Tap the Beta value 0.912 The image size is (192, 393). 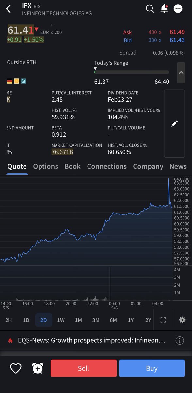[59, 134]
